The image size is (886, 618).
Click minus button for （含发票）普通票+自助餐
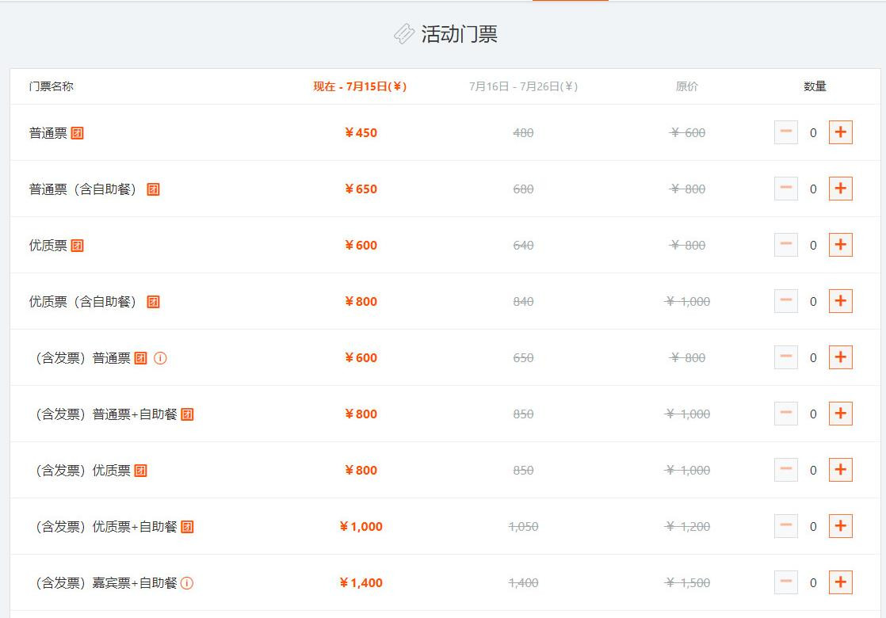click(785, 414)
